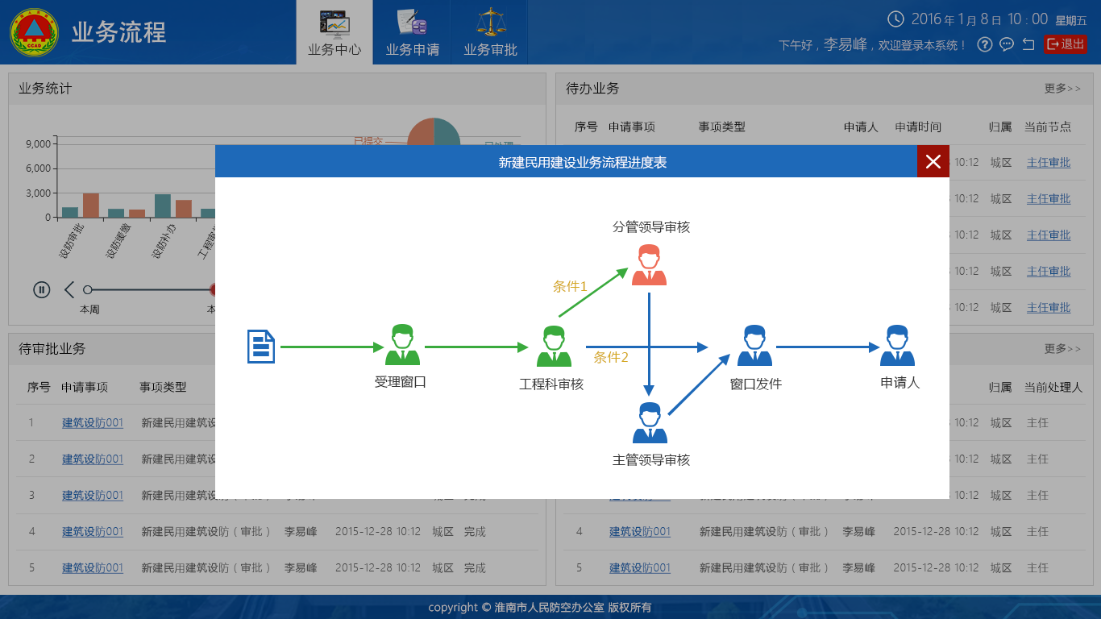The width and height of the screenshot is (1101, 619).
Task: Open the 业务中心 tab
Action: coord(334,32)
